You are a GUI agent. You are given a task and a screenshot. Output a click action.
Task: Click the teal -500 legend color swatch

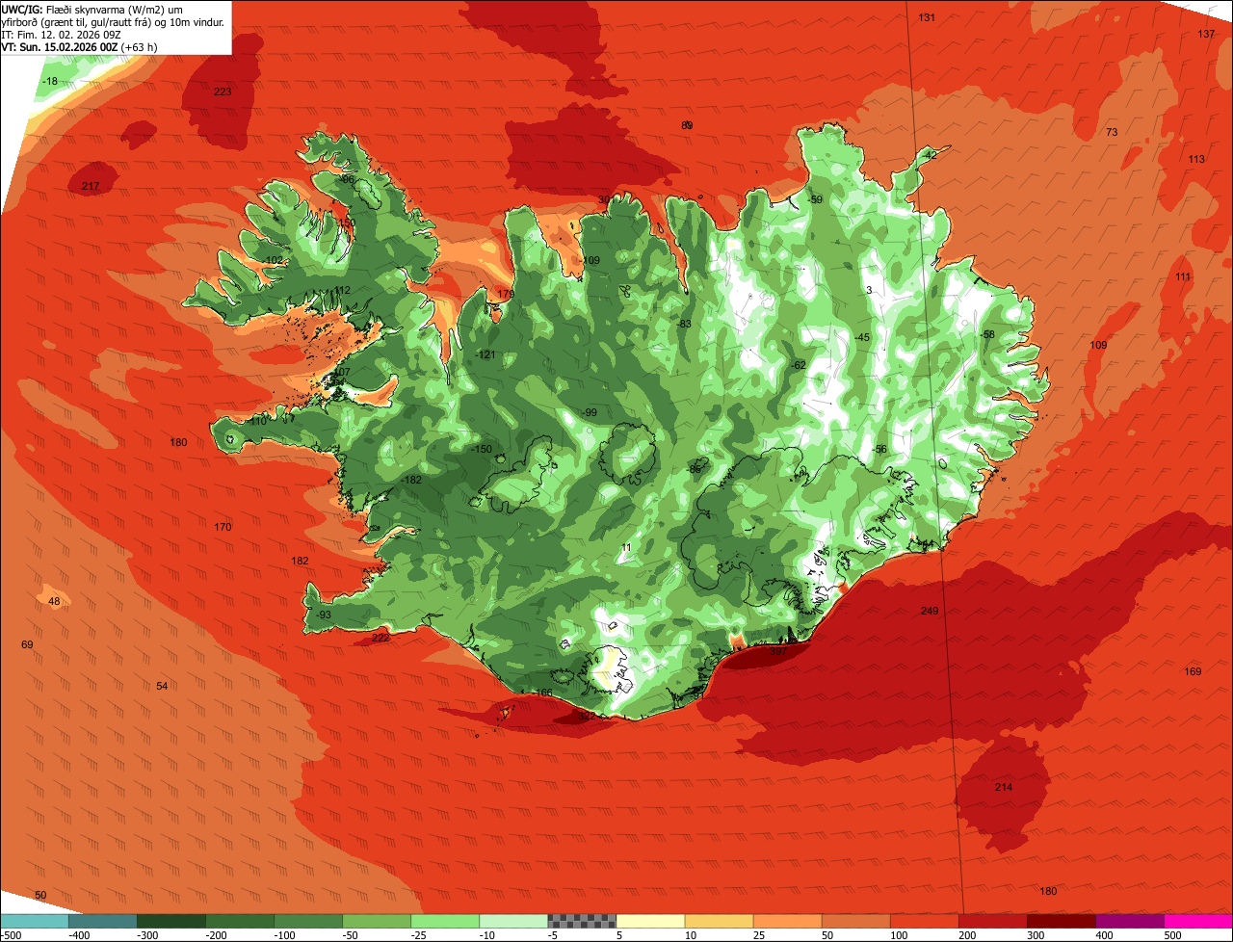34,920
